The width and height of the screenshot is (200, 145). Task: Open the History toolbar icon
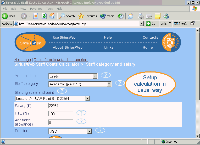tap(120, 16)
